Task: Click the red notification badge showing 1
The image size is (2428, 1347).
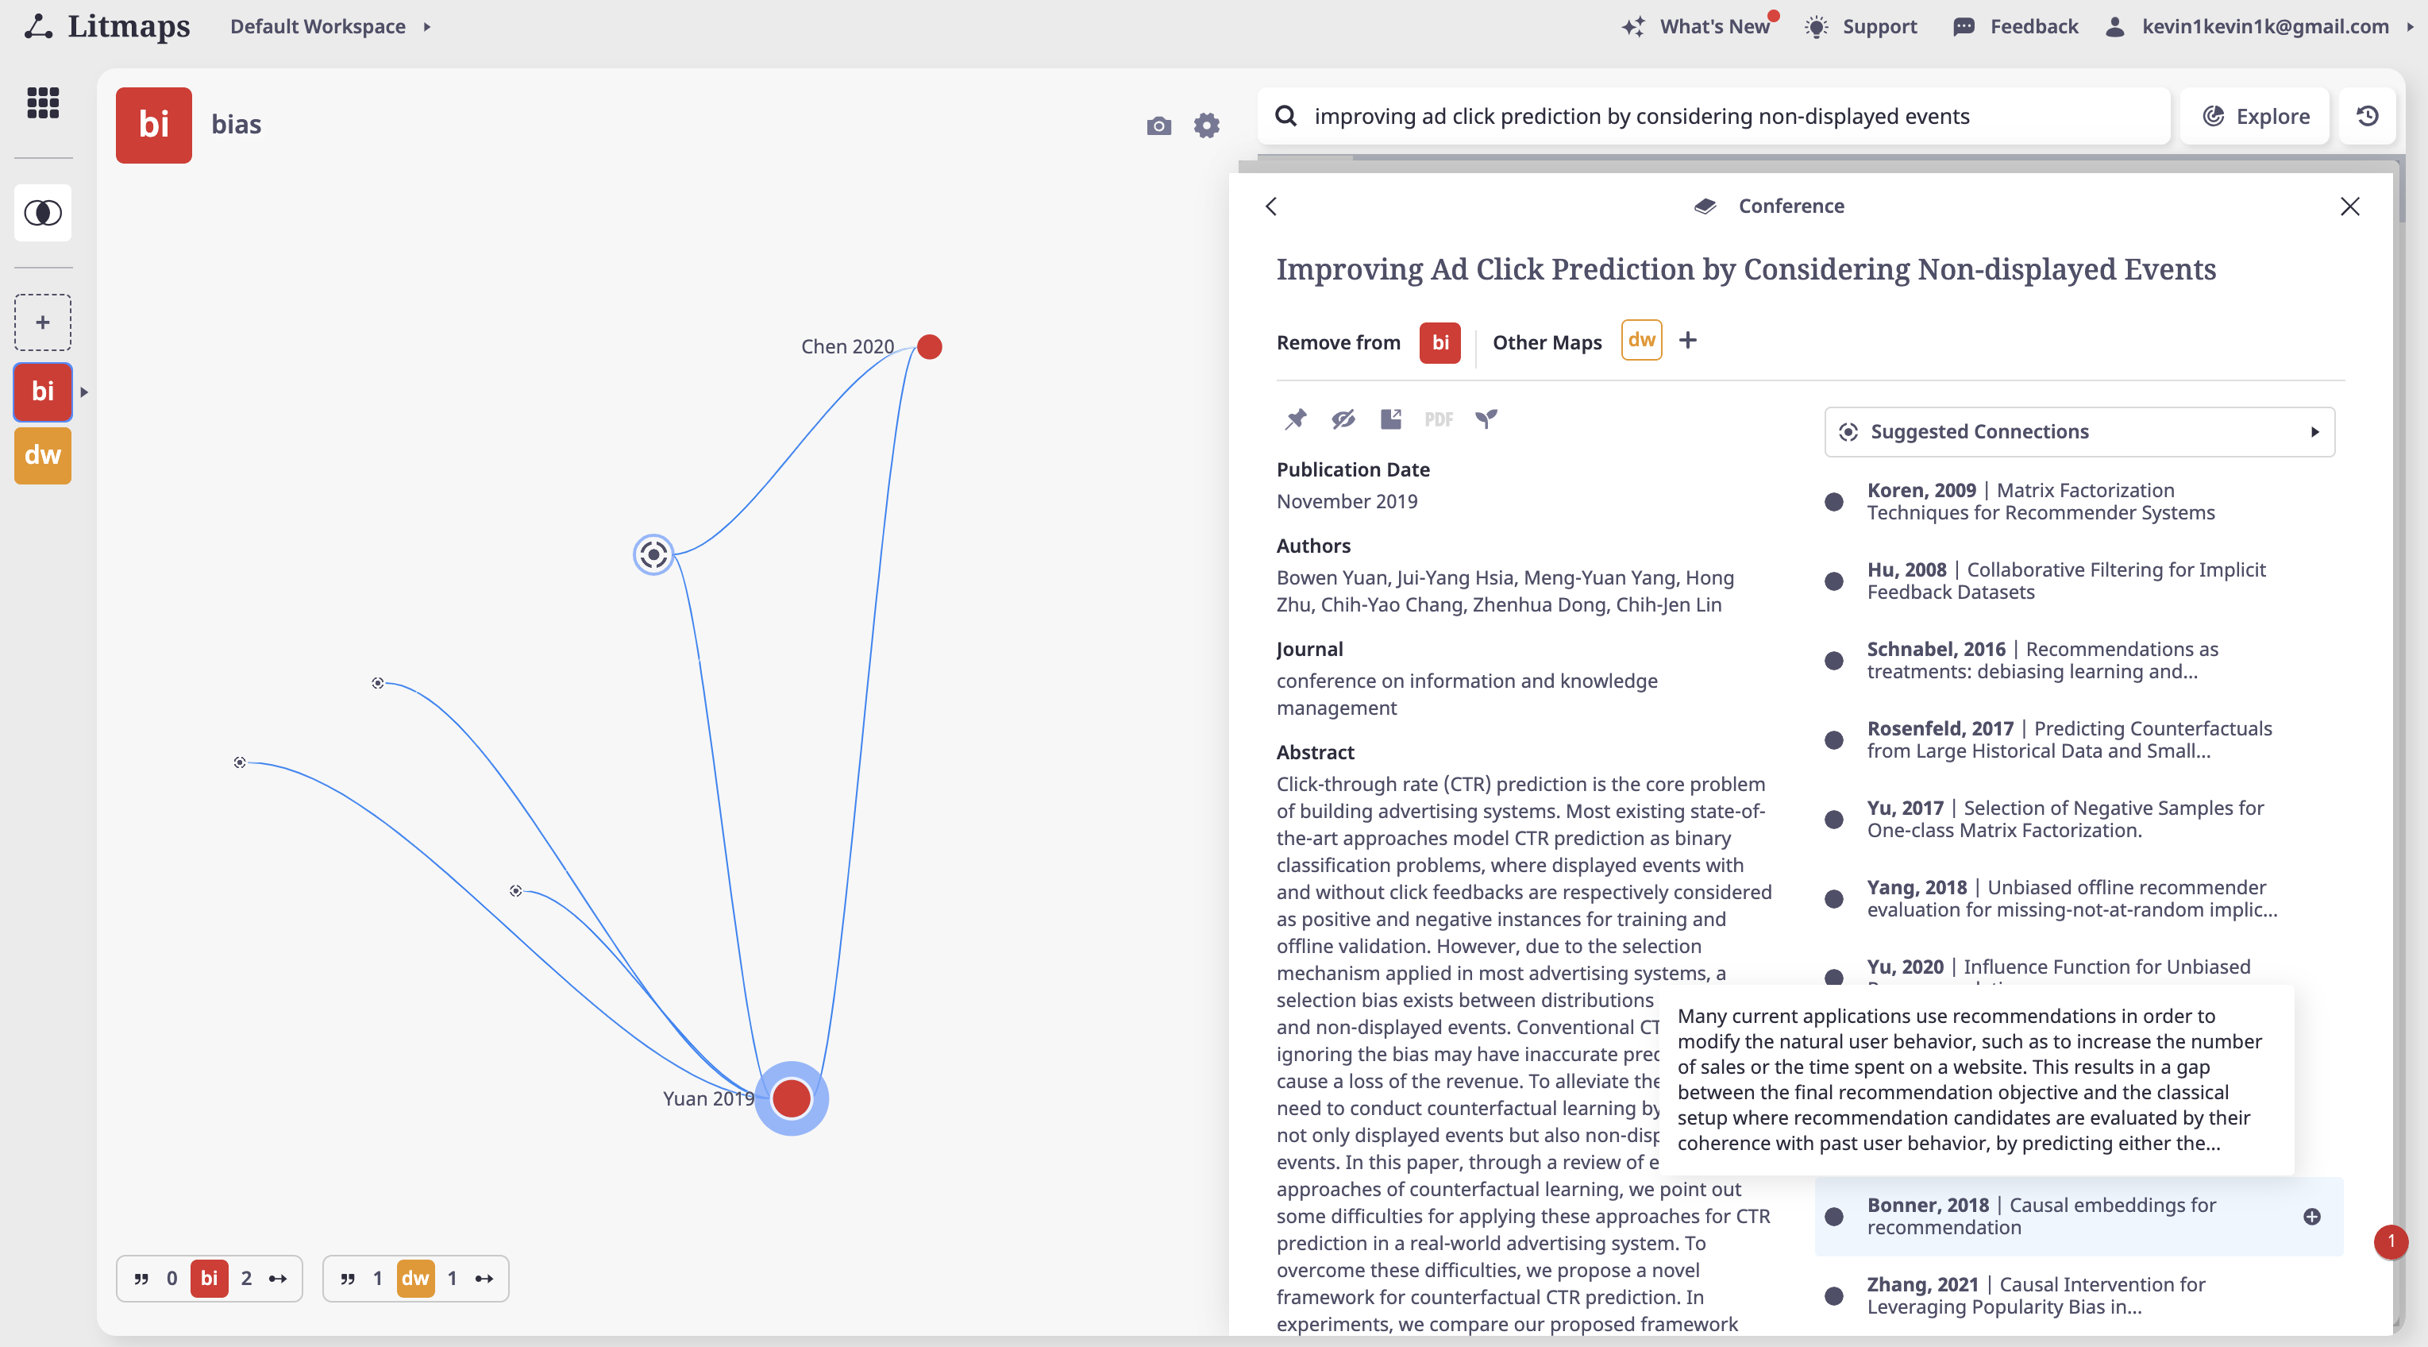Action: coord(2391,1241)
